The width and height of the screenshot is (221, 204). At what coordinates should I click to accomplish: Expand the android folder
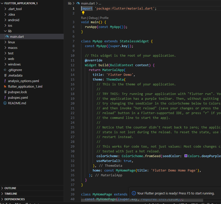pos(5,20)
